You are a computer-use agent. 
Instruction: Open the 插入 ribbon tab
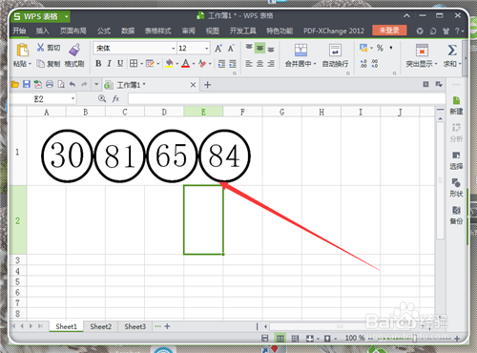tap(43, 31)
